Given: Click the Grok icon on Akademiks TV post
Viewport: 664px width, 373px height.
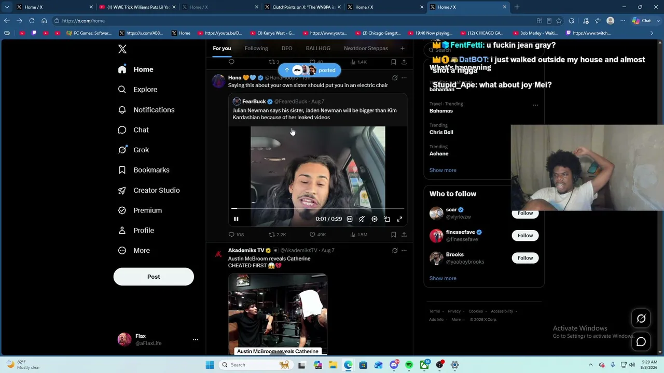Looking at the screenshot, I should [x=395, y=251].
